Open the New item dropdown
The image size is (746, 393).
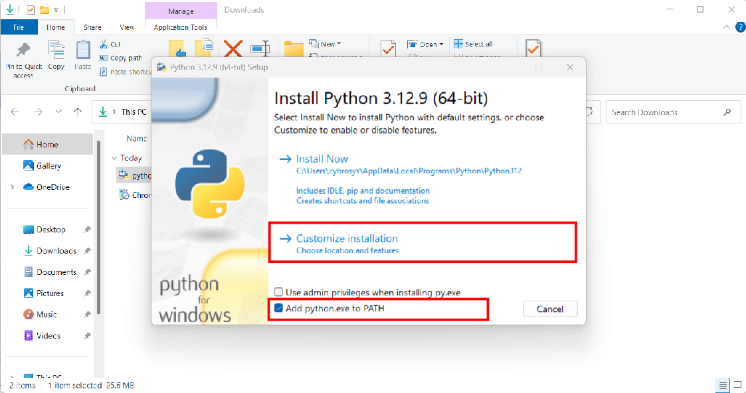[325, 44]
